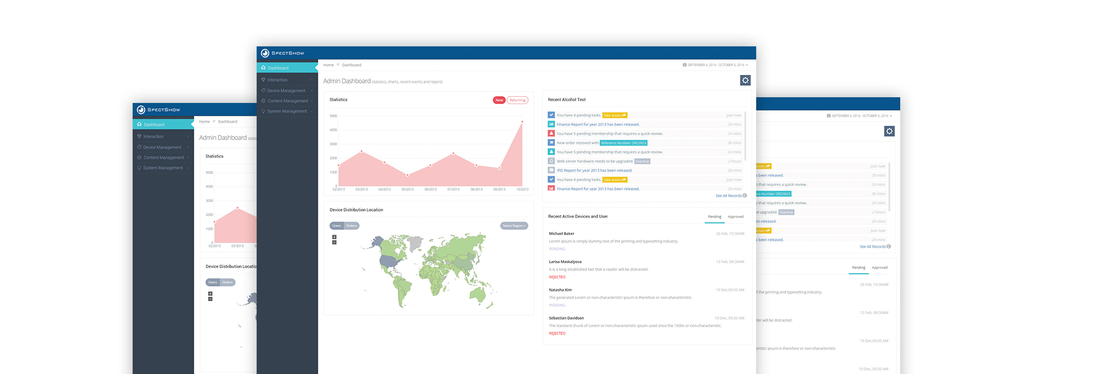Image resolution: width=1098 pixels, height=374 pixels.
Task: Click the 10/2013 peak data point on Statistics chart
Action: coord(522,122)
